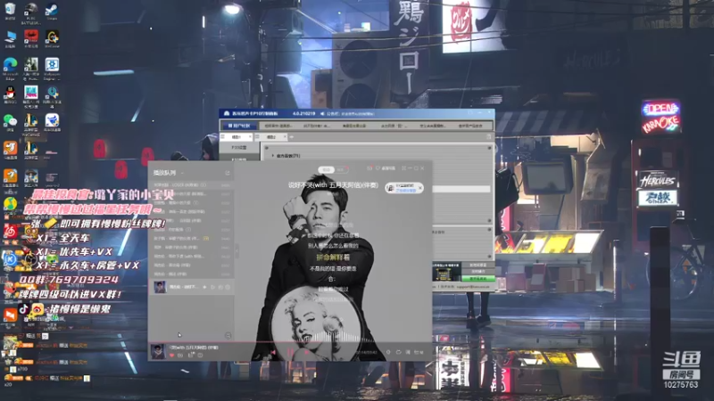This screenshot has height=401, width=714.
Task: Open the album cover thumbnail in the player bar
Action: 158,352
